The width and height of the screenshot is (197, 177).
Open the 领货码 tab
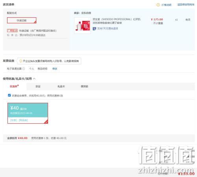[84, 86]
